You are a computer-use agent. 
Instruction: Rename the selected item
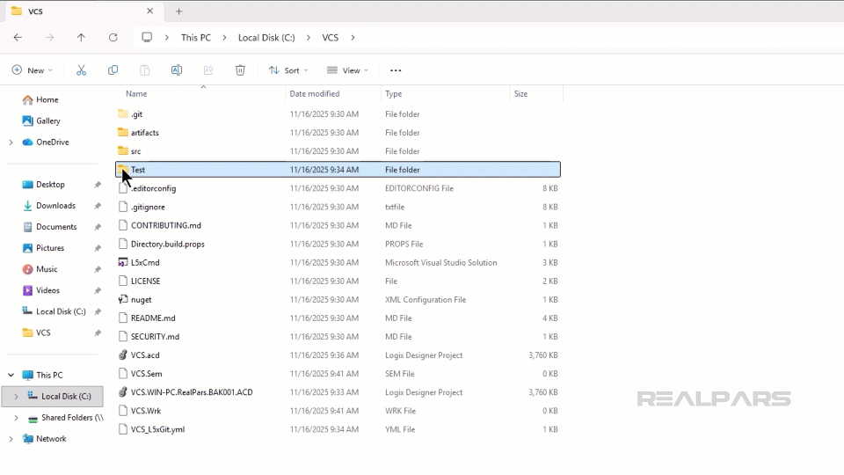point(177,70)
